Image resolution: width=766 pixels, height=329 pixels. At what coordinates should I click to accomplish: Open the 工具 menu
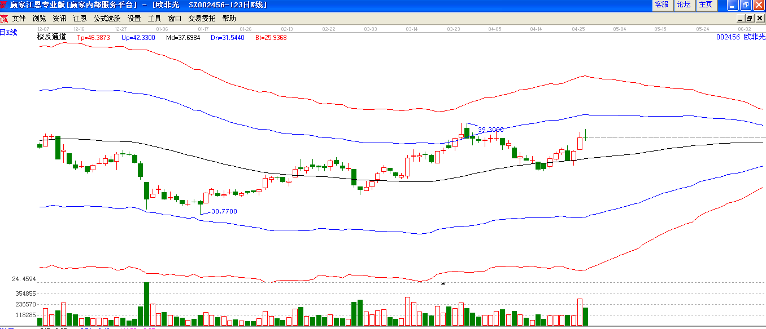(154, 19)
